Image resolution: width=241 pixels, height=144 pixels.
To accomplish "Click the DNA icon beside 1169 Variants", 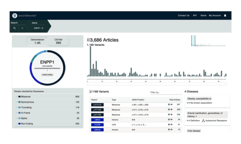I will (91, 92).
